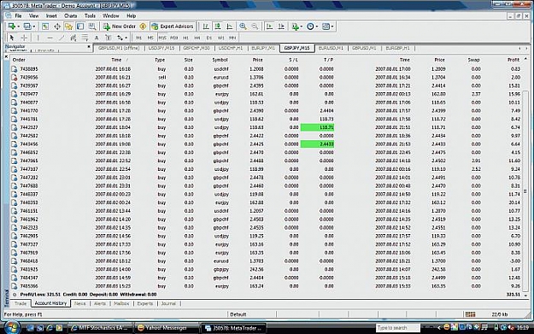Open the Periods clock icon

pos(310,26)
